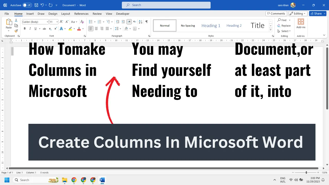Click the Comments button

276,13
